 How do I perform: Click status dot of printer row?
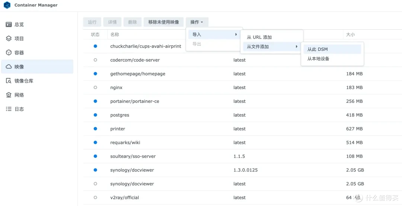point(95,128)
